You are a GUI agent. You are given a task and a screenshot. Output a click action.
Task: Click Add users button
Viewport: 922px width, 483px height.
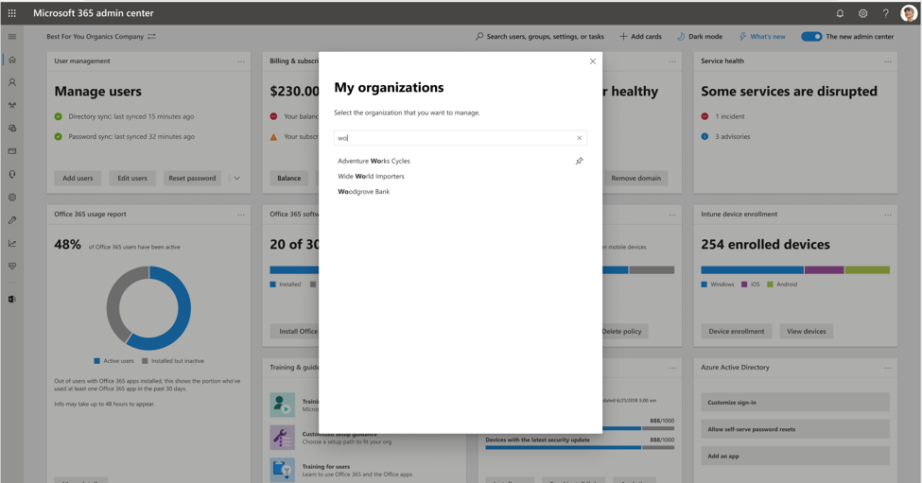click(x=78, y=178)
